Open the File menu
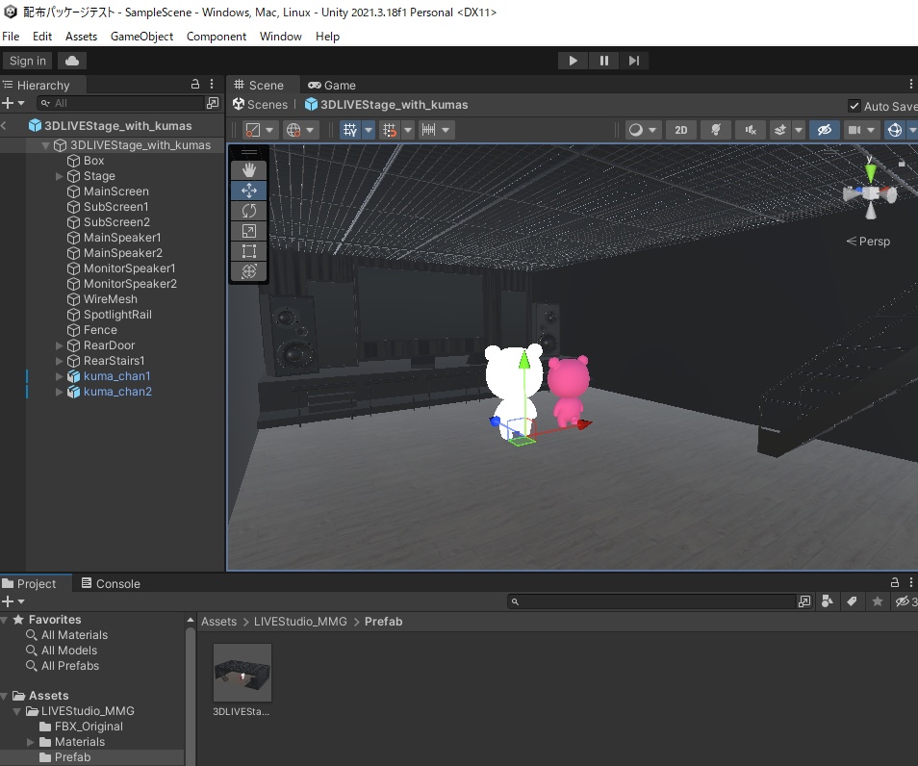 click(11, 37)
